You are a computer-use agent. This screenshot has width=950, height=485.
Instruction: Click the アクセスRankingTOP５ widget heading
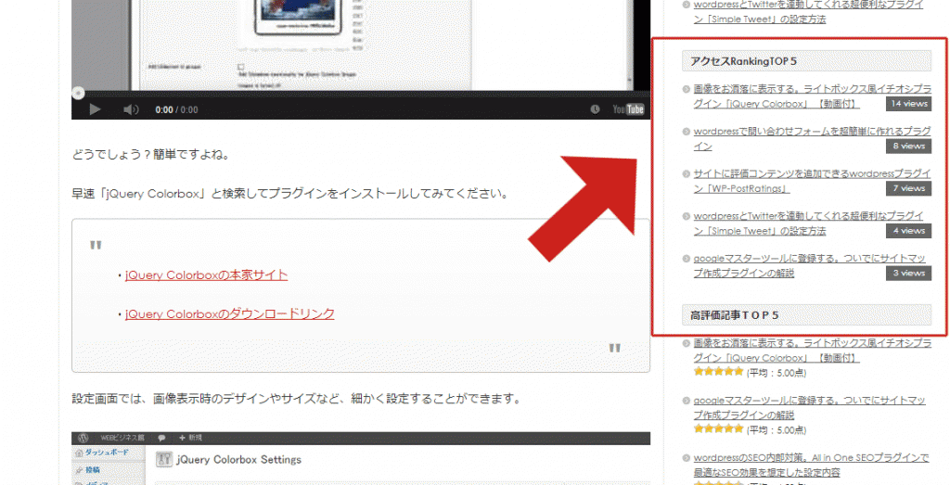806,60
